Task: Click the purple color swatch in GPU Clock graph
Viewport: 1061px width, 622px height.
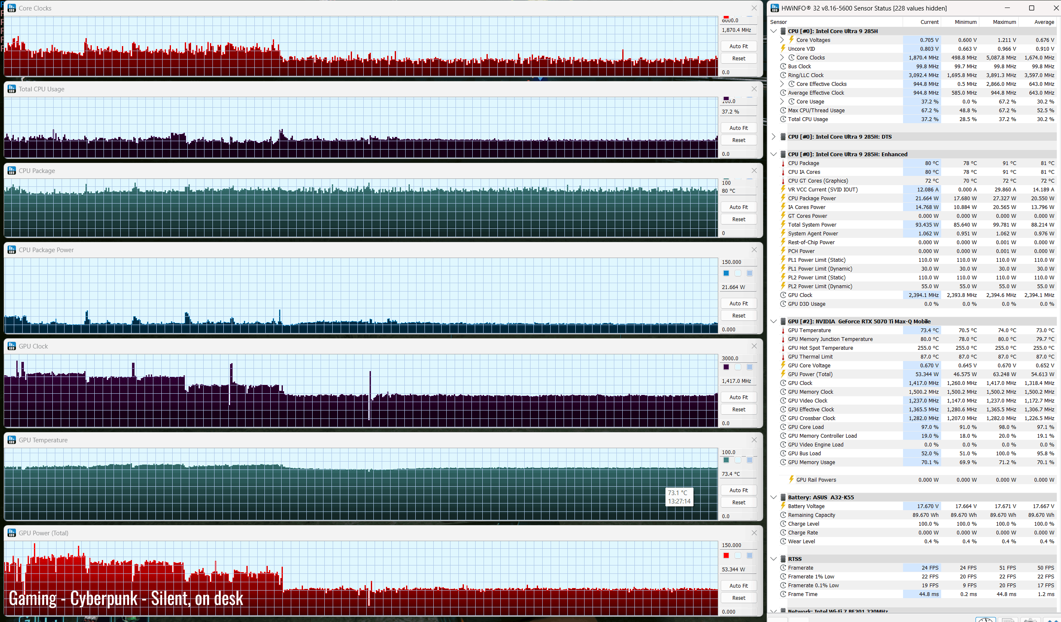Action: click(x=726, y=367)
